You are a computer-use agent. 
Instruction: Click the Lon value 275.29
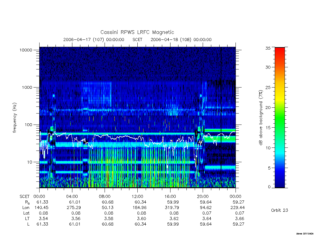(74, 208)
